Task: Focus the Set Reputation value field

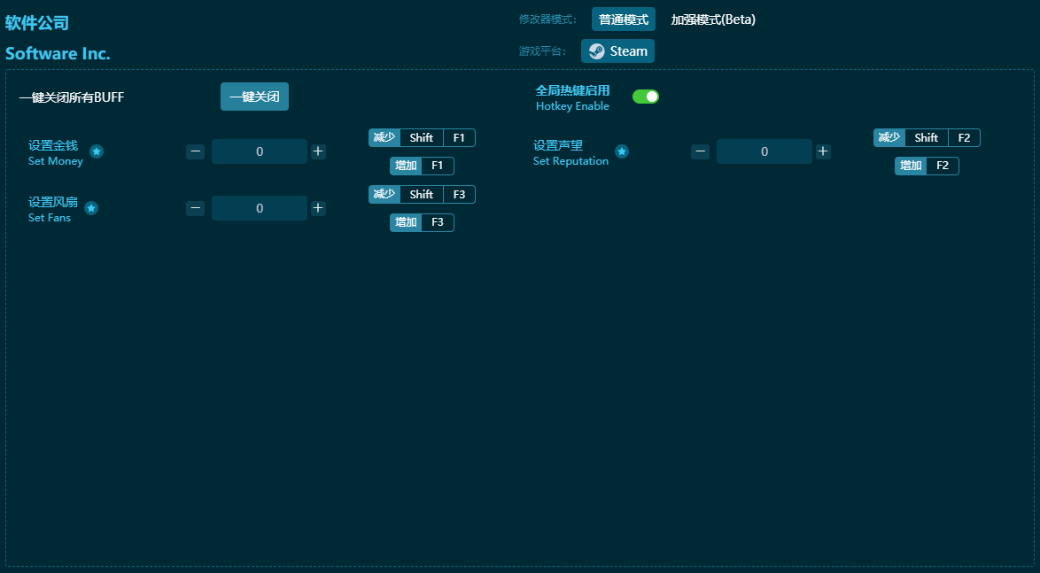Action: coord(764,151)
